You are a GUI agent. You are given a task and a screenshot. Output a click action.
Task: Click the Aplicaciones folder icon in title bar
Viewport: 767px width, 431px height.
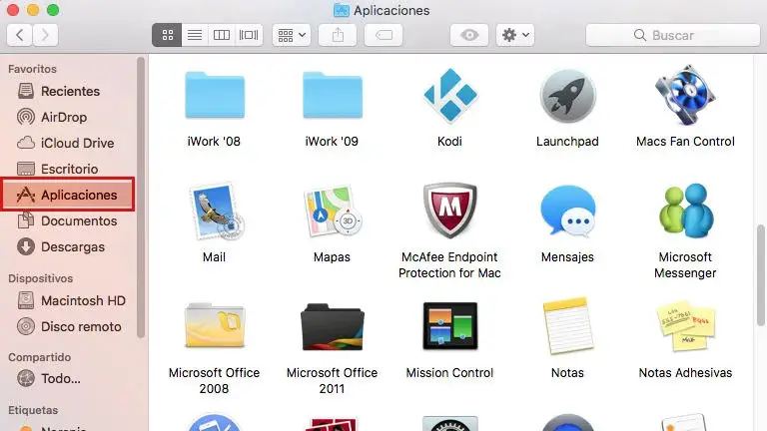pyautogui.click(x=341, y=10)
